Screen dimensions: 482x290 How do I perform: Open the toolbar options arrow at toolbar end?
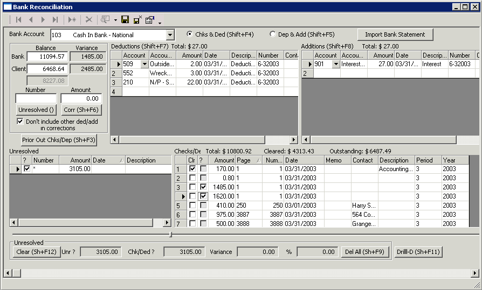(x=160, y=23)
